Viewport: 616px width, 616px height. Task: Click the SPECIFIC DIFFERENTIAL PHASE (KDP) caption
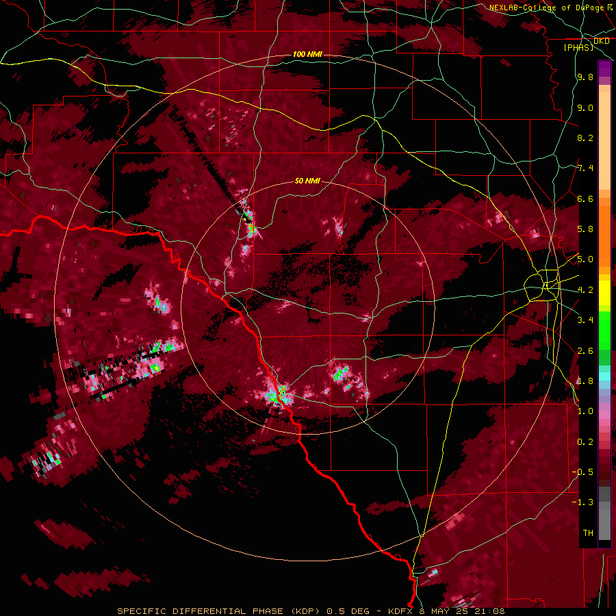point(217,611)
